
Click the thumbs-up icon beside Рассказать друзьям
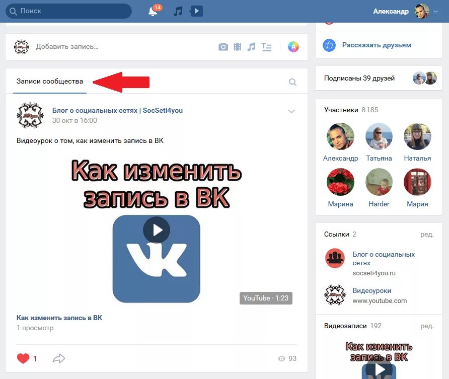[x=329, y=45]
